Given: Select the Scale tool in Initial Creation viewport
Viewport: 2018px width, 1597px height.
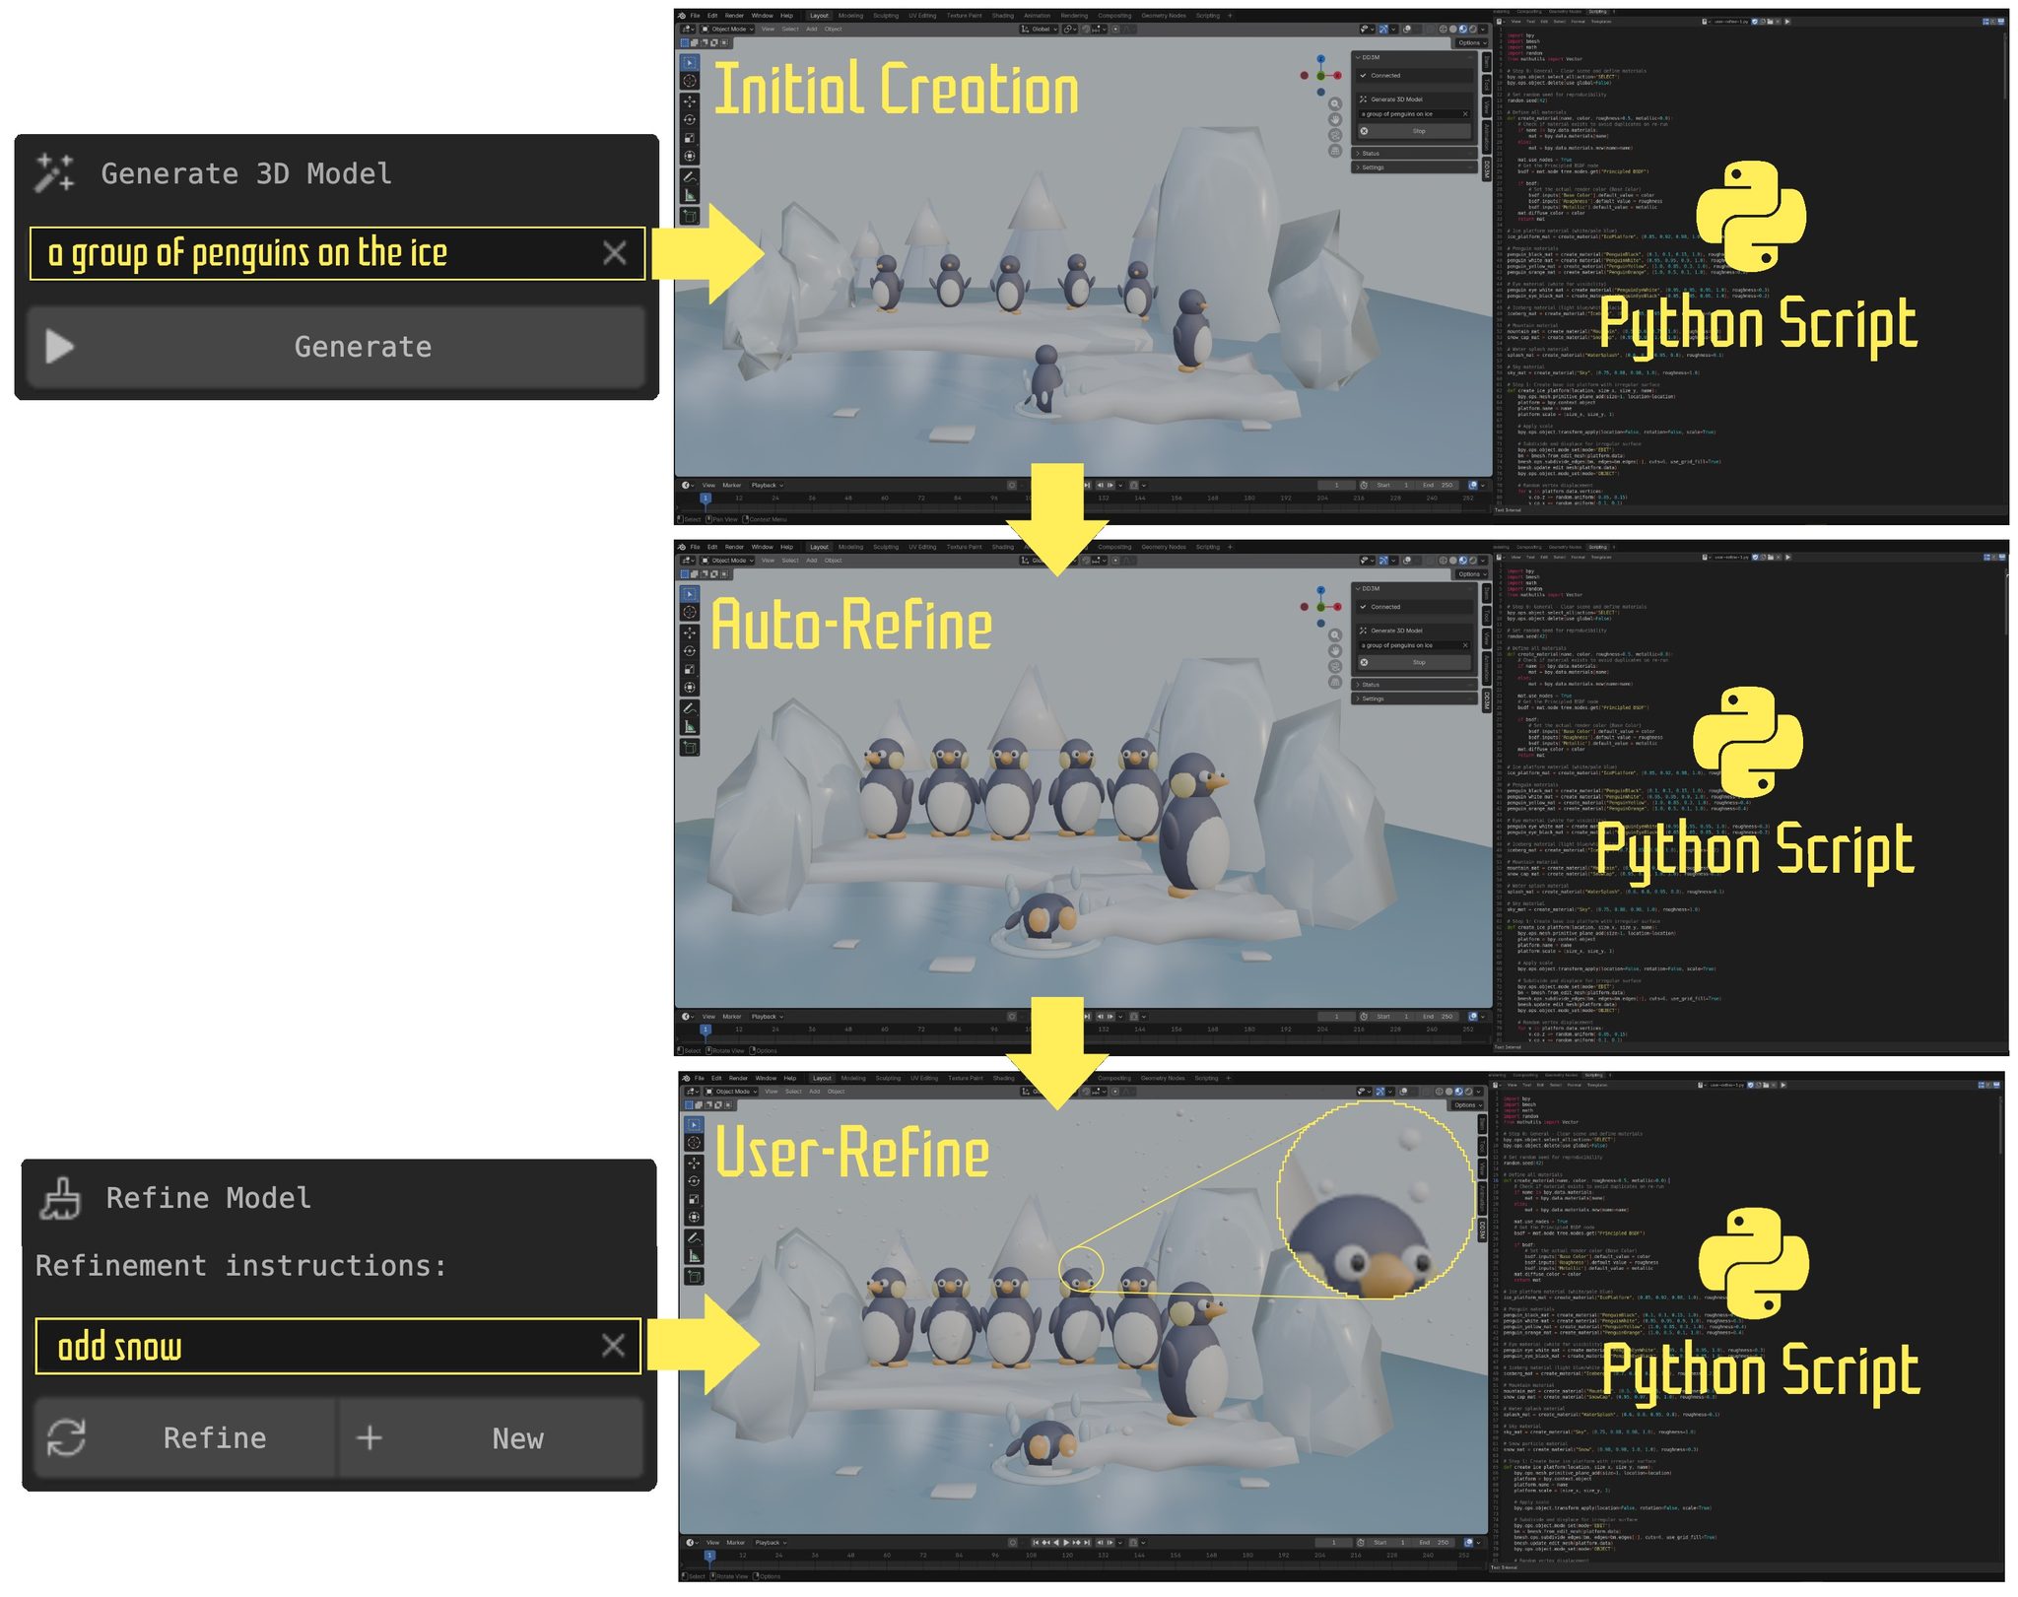Looking at the screenshot, I should click(690, 138).
